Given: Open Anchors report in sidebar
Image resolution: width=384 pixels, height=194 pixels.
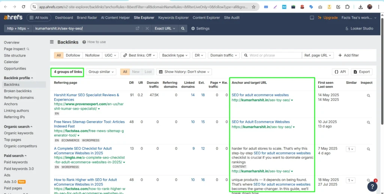Looking at the screenshot, I should [11, 104].
